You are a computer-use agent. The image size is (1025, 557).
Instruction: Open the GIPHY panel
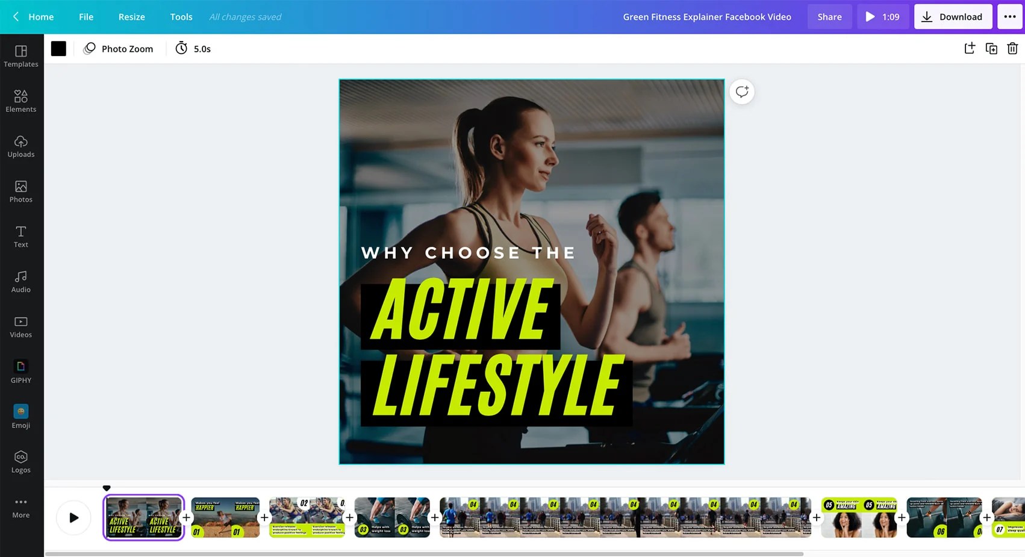(x=21, y=372)
